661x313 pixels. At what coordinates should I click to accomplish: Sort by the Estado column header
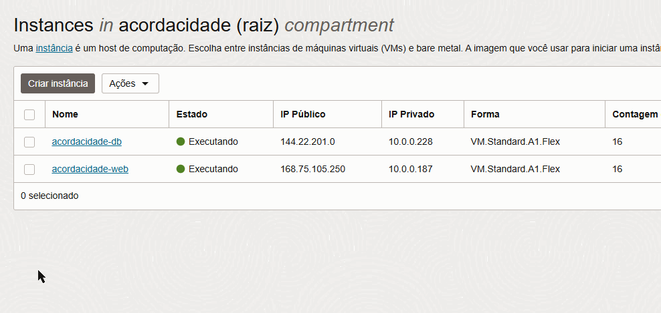[x=192, y=114]
